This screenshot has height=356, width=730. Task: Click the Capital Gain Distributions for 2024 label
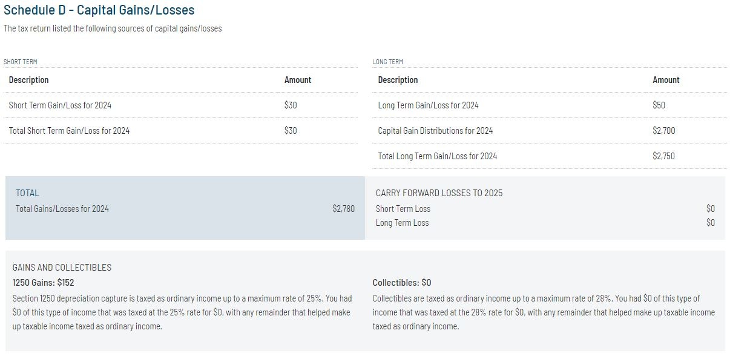point(435,131)
